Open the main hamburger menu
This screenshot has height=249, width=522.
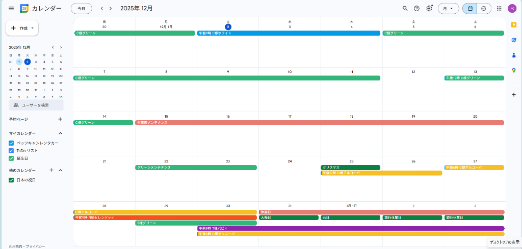[x=11, y=9]
